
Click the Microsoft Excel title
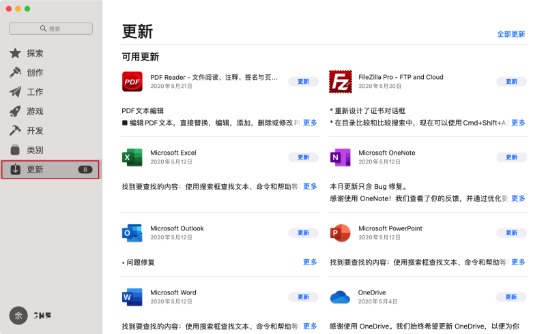173,153
